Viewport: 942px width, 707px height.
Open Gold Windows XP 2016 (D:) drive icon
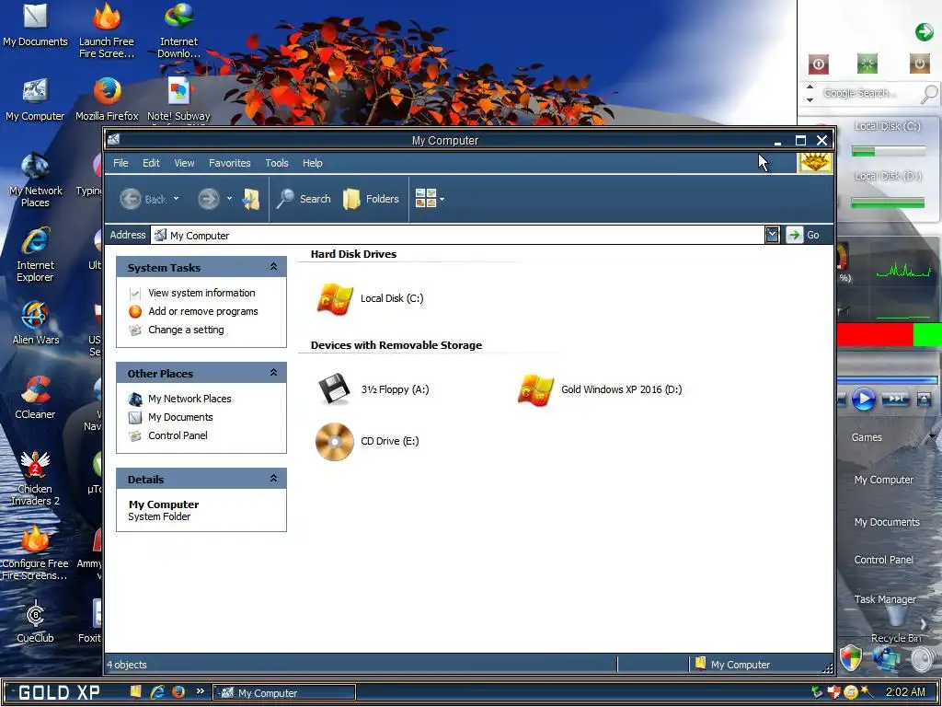click(x=535, y=389)
